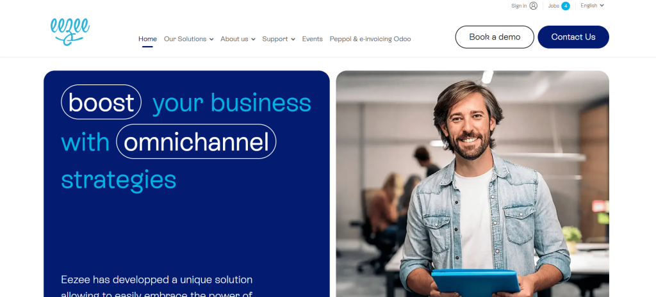The image size is (656, 297).
Task: Click the "your business" headline text
Action: [x=232, y=103]
